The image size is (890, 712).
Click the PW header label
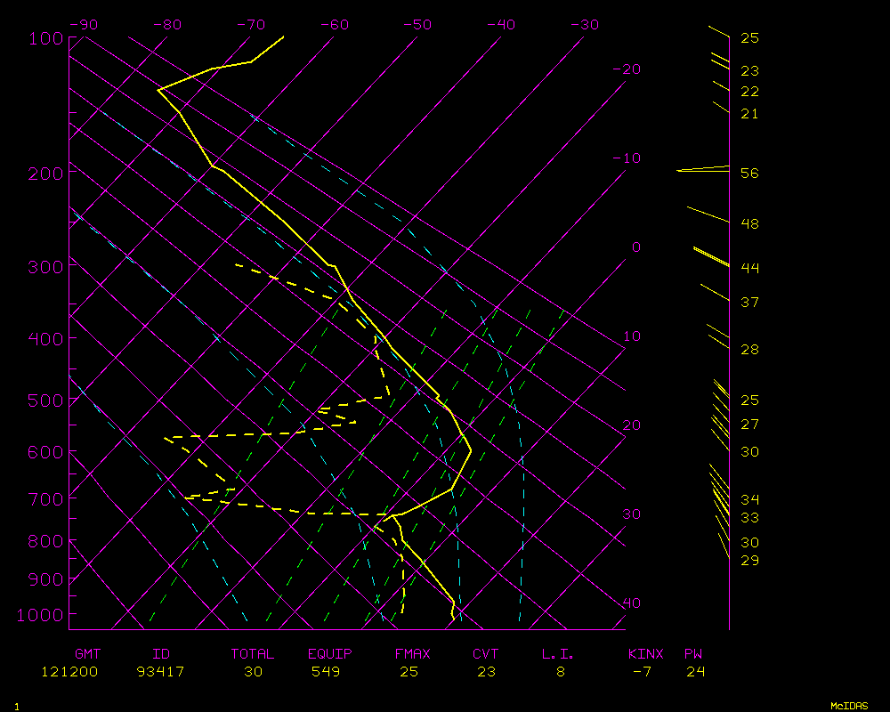click(x=693, y=654)
